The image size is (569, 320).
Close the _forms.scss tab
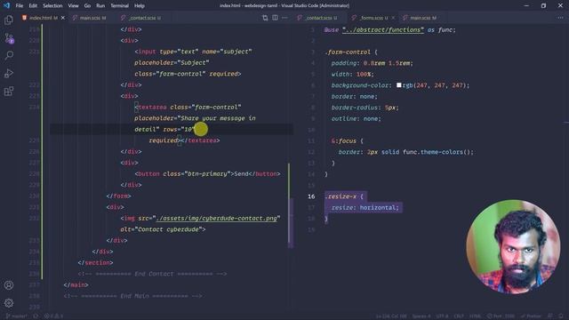click(393, 18)
